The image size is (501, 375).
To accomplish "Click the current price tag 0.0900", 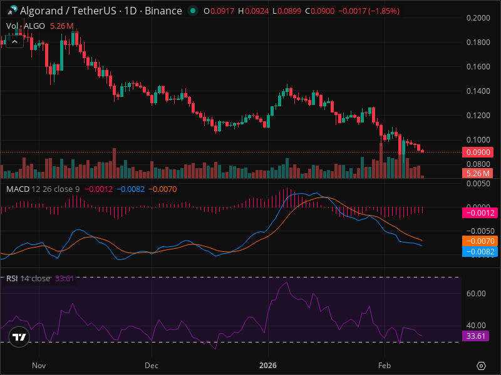I will [478, 152].
